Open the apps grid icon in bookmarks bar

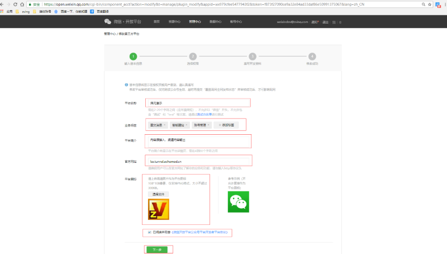coord(2,11)
